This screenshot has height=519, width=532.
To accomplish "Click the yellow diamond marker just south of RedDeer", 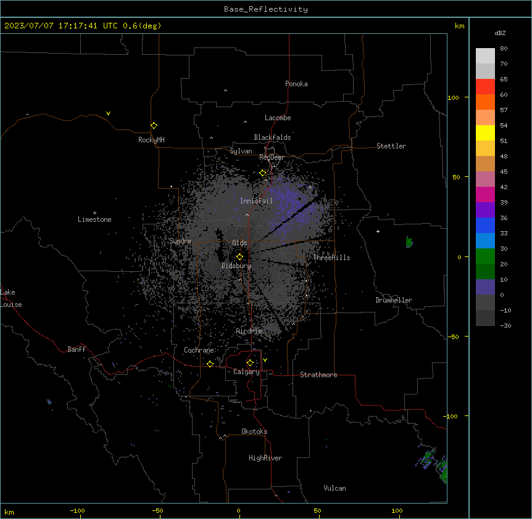I will [x=263, y=173].
